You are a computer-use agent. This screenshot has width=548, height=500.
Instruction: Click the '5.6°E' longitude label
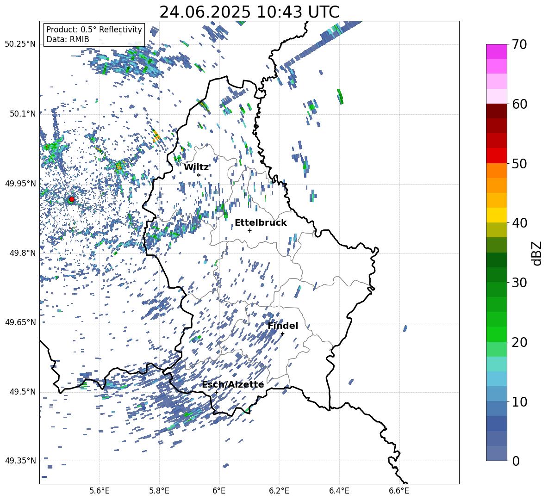tap(100, 491)
